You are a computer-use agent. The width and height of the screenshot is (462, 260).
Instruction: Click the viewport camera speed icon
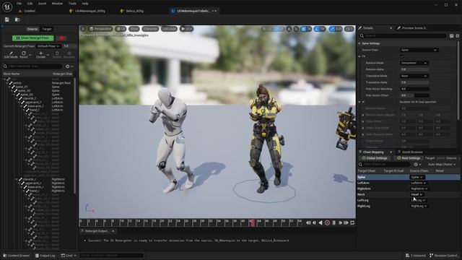coord(349,29)
